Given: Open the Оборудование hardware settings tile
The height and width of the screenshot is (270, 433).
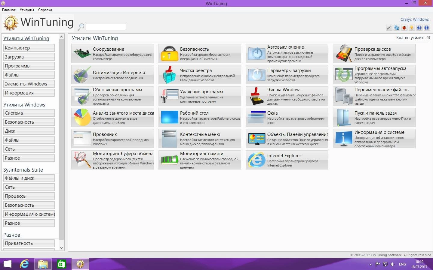Looking at the screenshot, I should [x=112, y=53].
